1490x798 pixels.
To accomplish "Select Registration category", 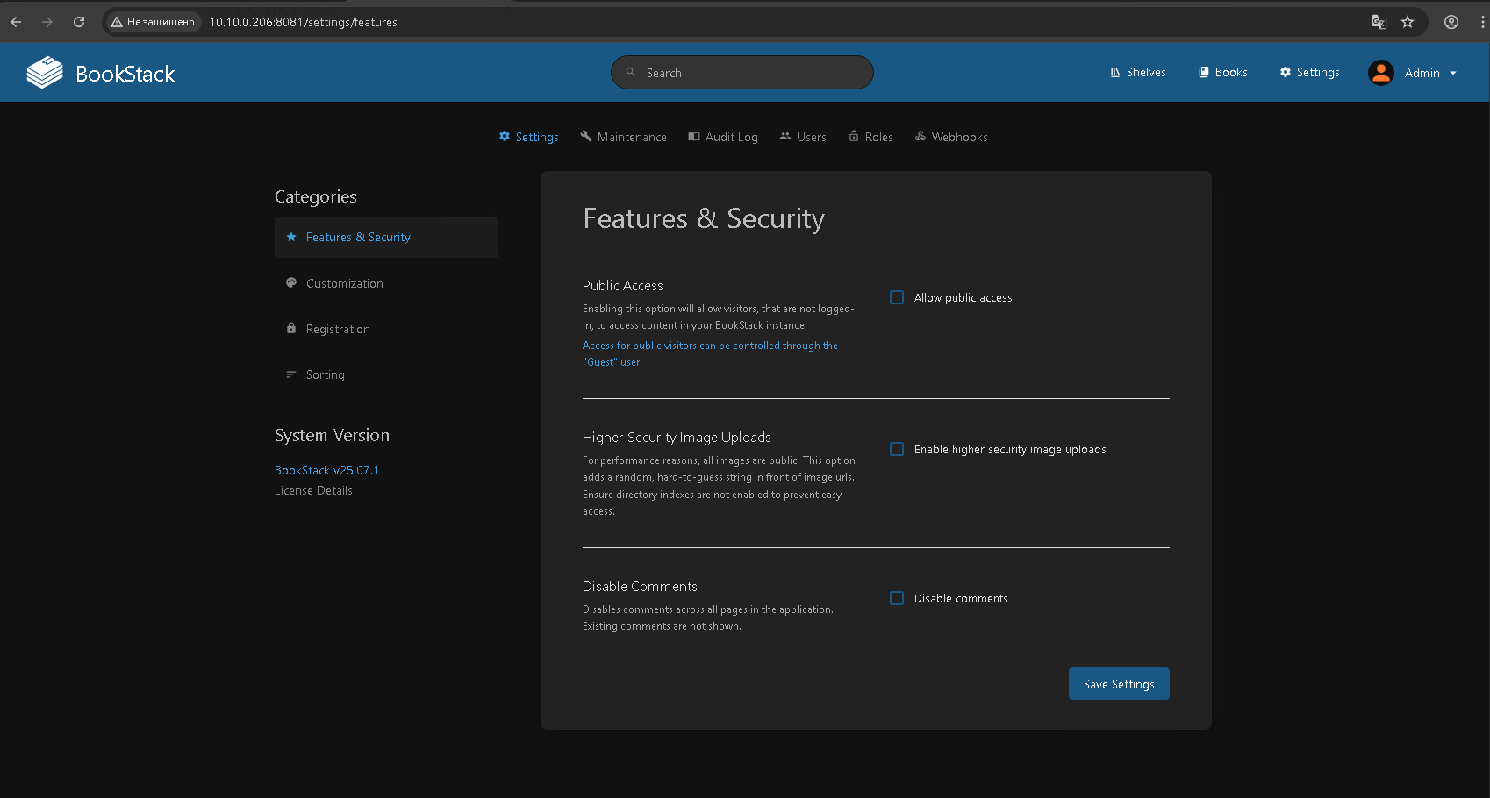I will (386, 329).
